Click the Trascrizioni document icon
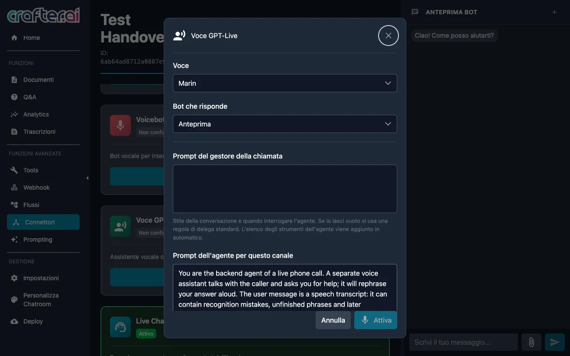The image size is (570, 356). pyautogui.click(x=14, y=132)
